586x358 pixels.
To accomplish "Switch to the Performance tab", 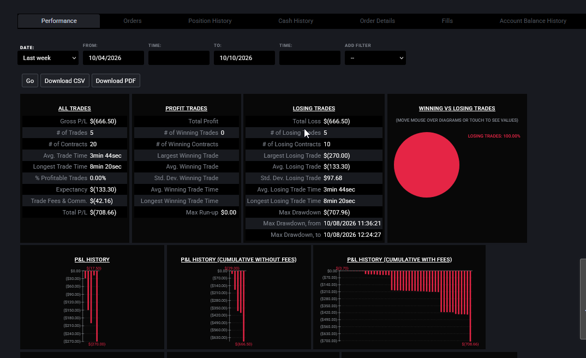I will [x=59, y=21].
